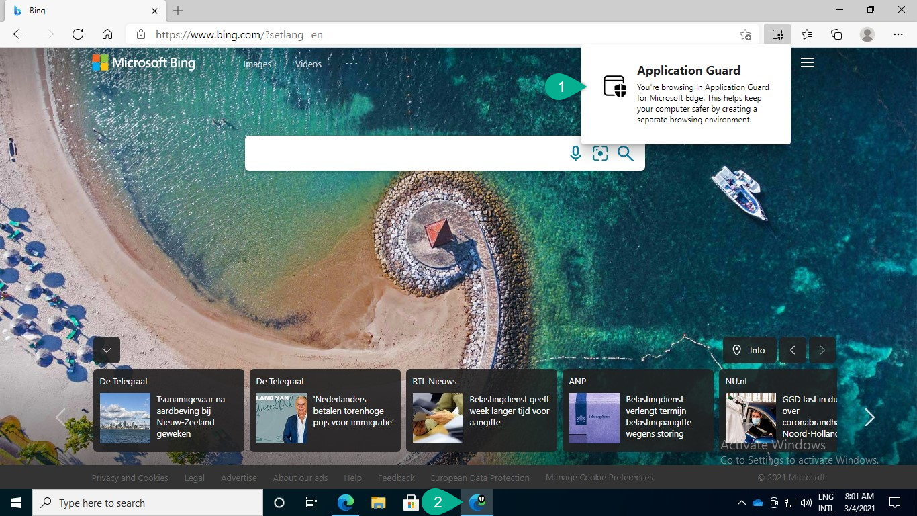The height and width of the screenshot is (516, 917).
Task: Open Manage Cookie Preferences
Action: [599, 478]
